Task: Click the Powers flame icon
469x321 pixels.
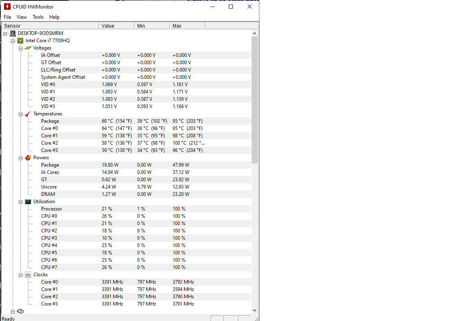Action: 28,158
